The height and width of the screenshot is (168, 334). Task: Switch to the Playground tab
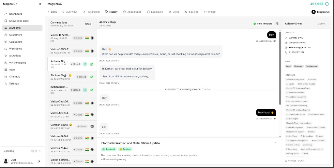[x=91, y=12]
